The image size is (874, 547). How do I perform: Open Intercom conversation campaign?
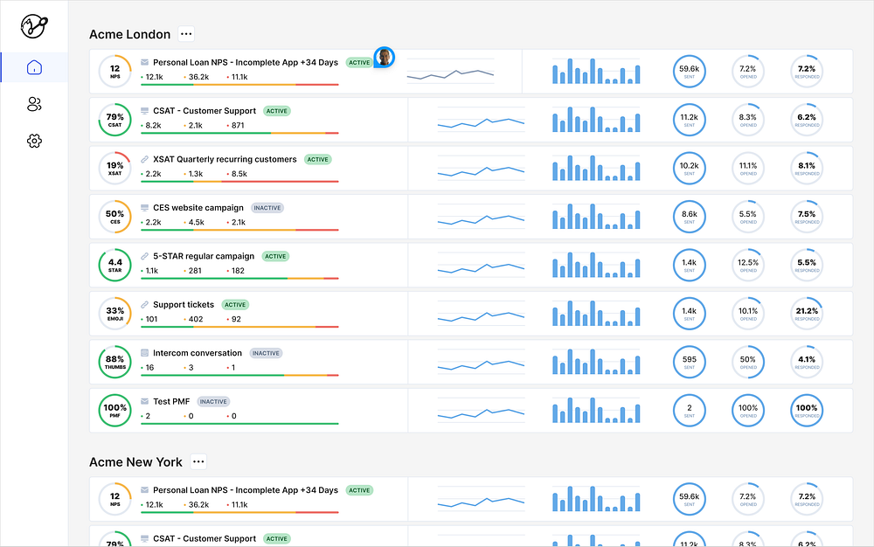tap(198, 353)
